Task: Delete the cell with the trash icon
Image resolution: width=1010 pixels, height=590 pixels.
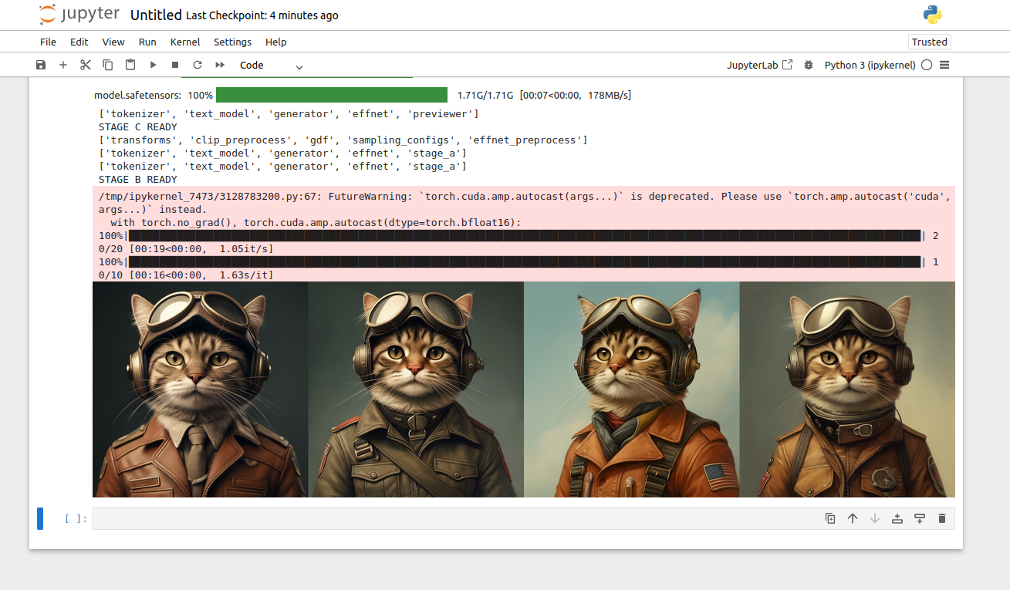Action: pyautogui.click(x=941, y=518)
